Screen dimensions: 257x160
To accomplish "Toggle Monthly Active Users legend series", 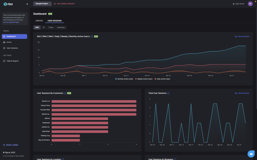I will pyautogui.click(x=124, y=79).
